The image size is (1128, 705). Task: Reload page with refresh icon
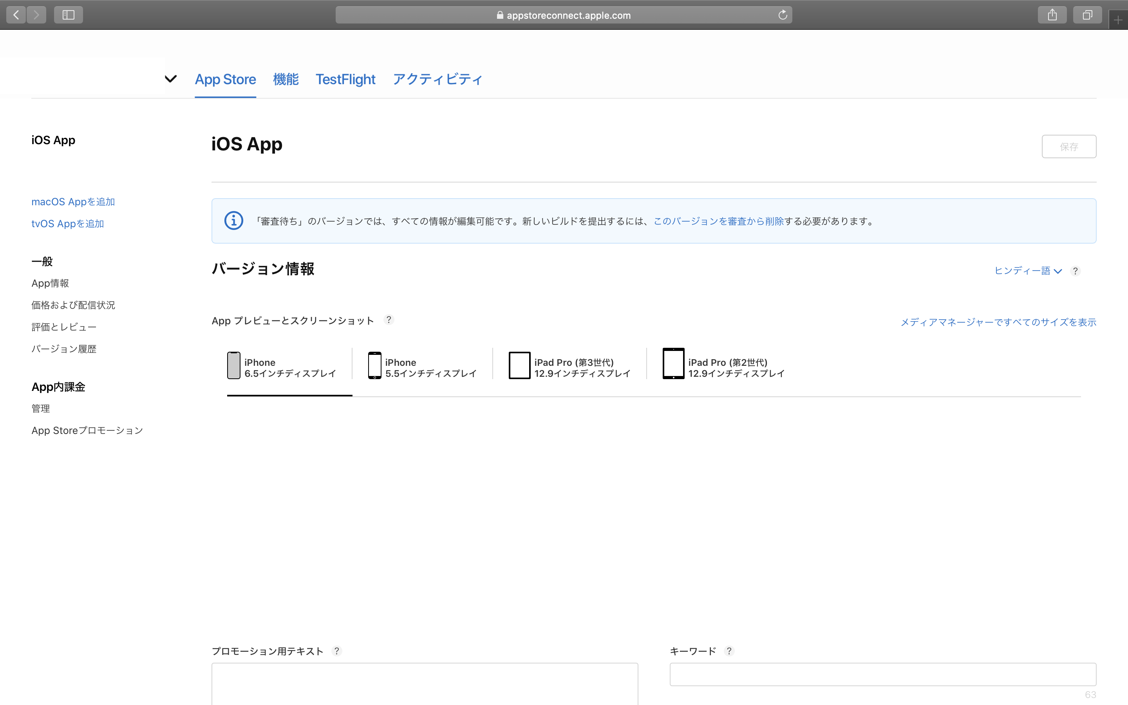click(x=783, y=15)
